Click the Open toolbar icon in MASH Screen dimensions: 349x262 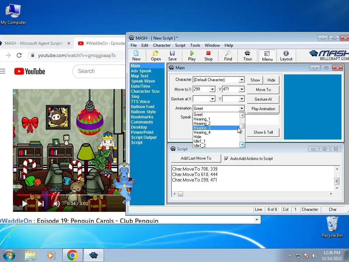pyautogui.click(x=156, y=56)
